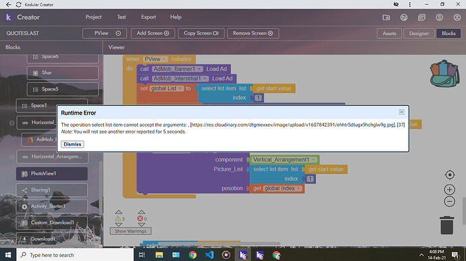Click the vertical scrollbar of the viewer
The height and width of the screenshot is (261, 466).
click(464, 210)
